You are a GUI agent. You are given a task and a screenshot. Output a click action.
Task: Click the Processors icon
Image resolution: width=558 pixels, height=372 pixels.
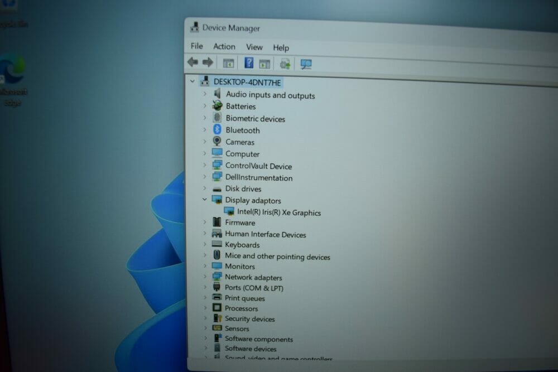point(217,307)
